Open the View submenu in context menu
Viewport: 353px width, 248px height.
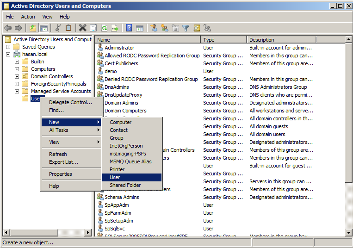tap(71, 142)
